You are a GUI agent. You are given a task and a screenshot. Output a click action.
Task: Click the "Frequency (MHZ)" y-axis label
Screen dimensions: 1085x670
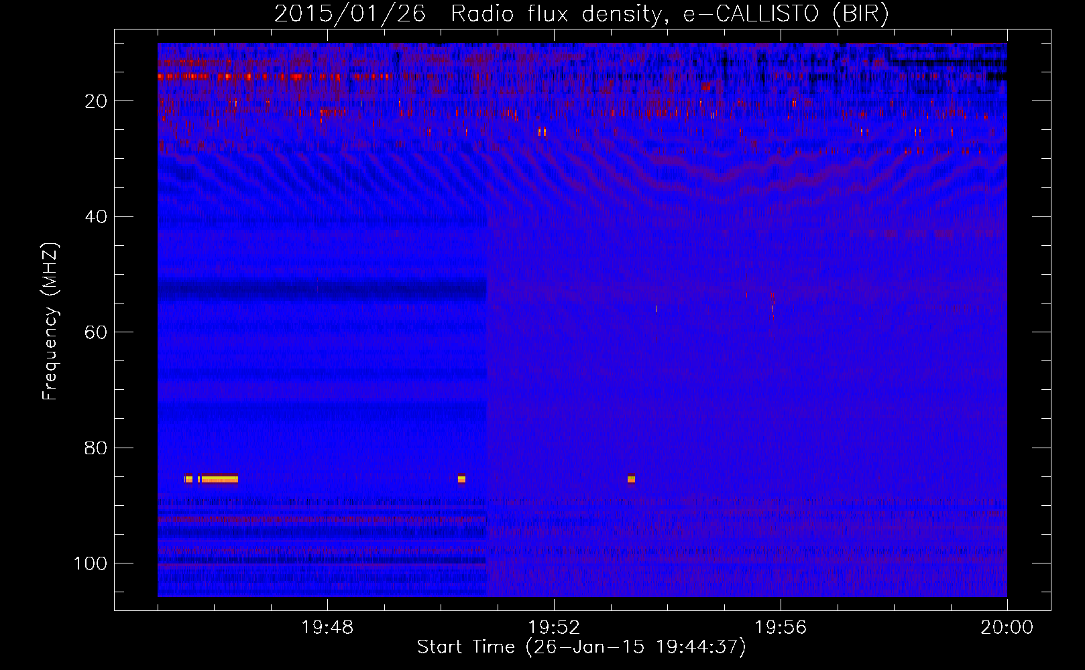click(50, 322)
